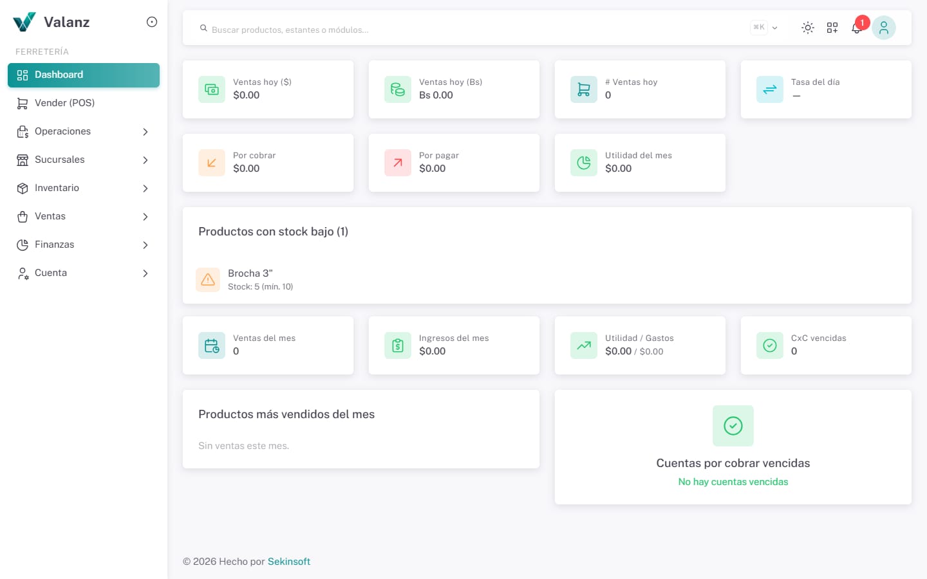
Task: Collapse sidebar using the circle toggle icon
Action: point(152,22)
